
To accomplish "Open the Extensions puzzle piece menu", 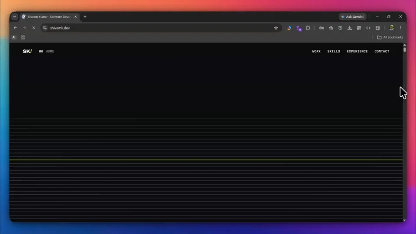I will coord(308,28).
